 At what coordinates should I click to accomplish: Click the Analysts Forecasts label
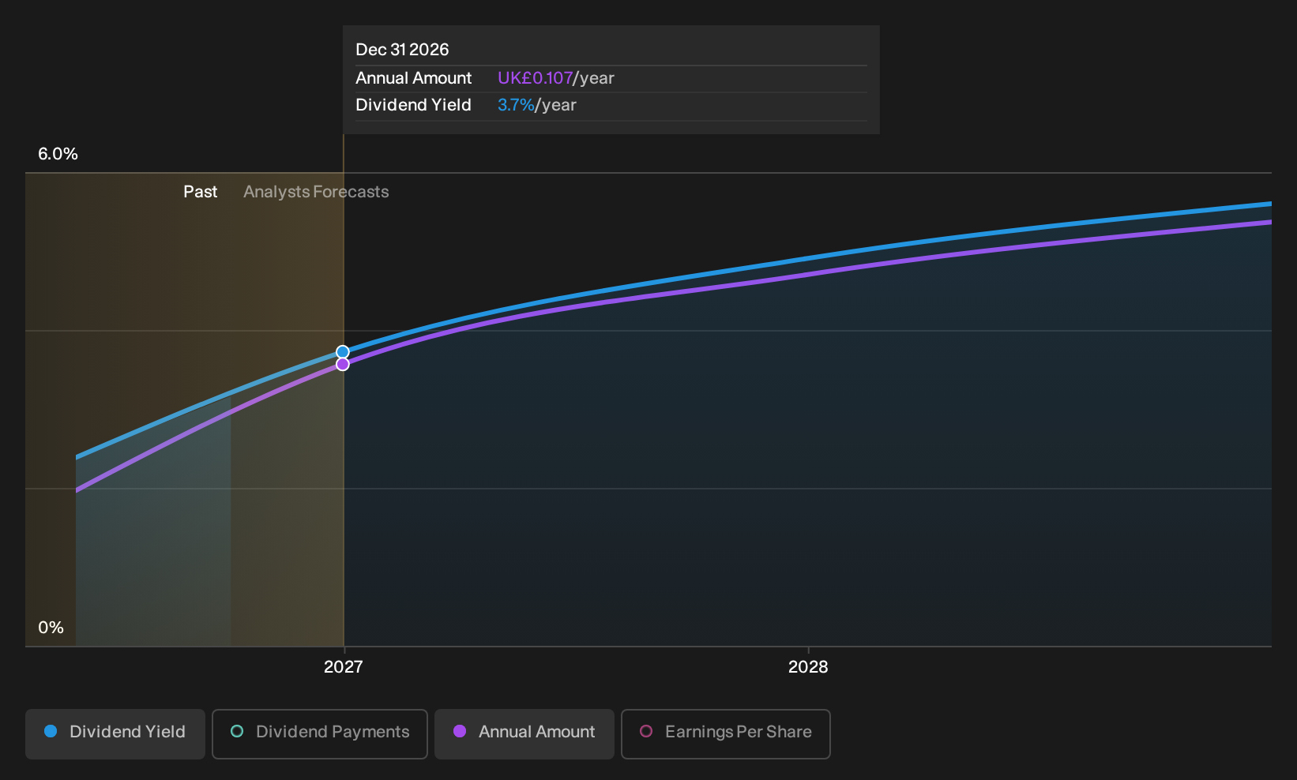[x=316, y=192]
